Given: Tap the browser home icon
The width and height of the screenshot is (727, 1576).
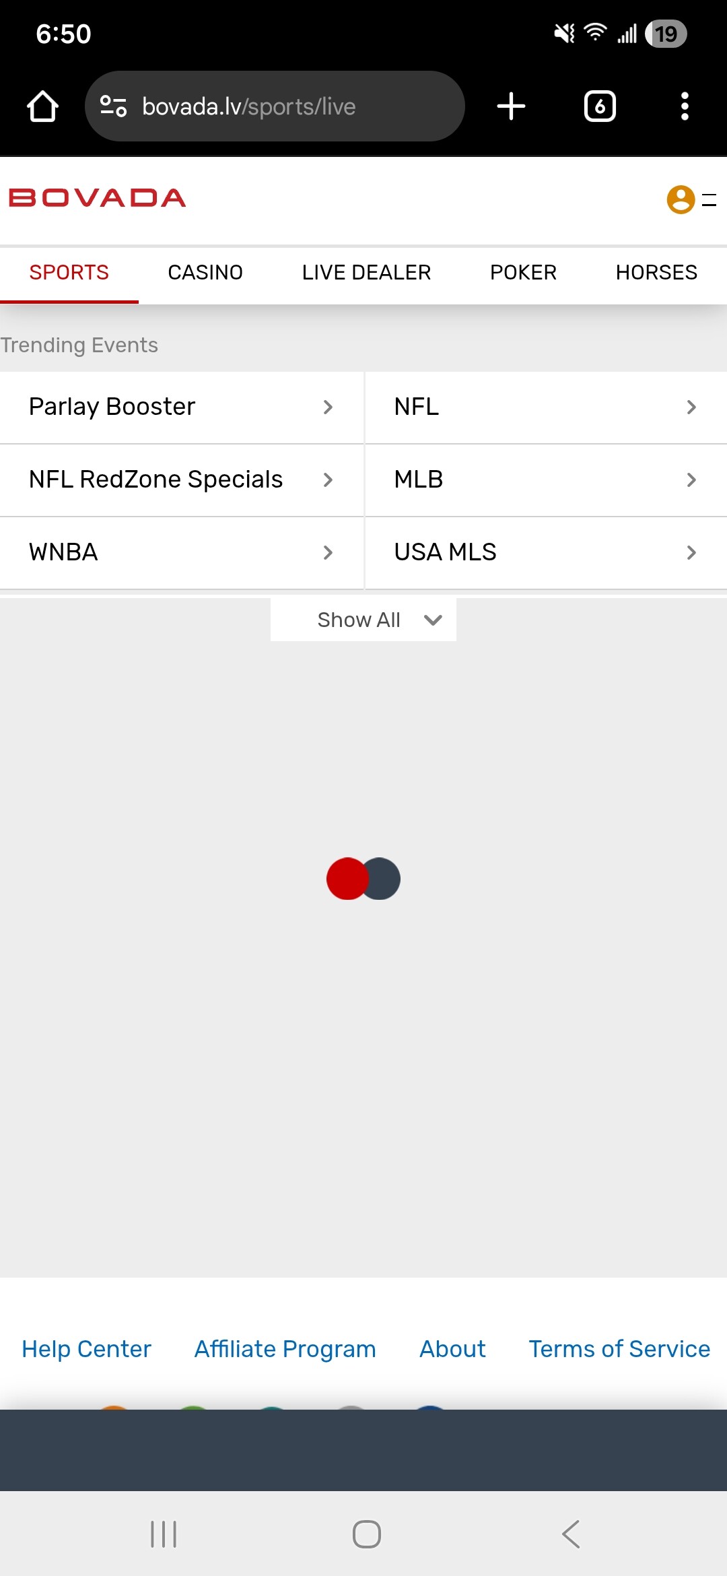Looking at the screenshot, I should coord(42,106).
